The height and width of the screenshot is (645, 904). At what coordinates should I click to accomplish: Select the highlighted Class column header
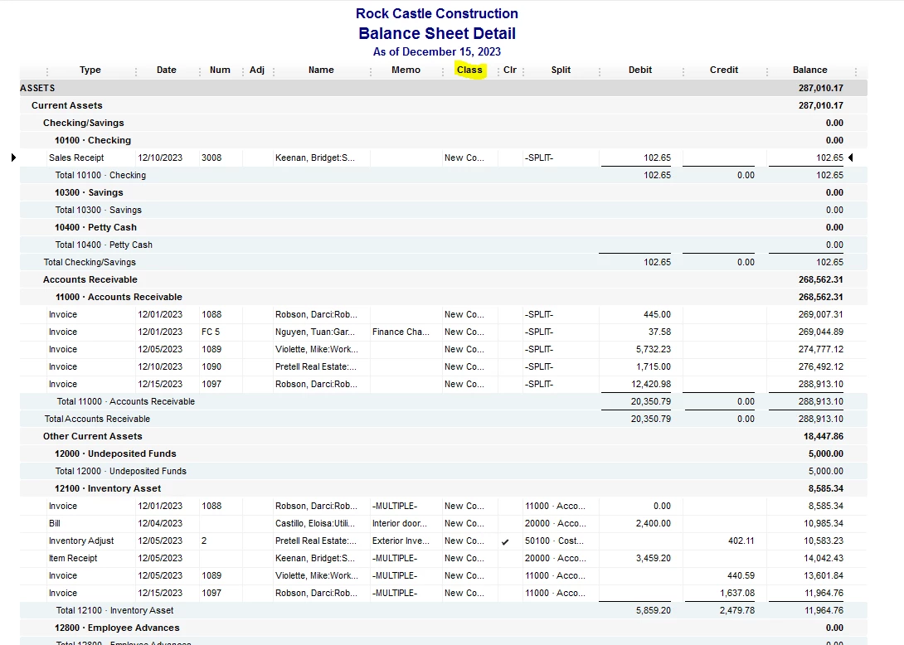point(470,70)
